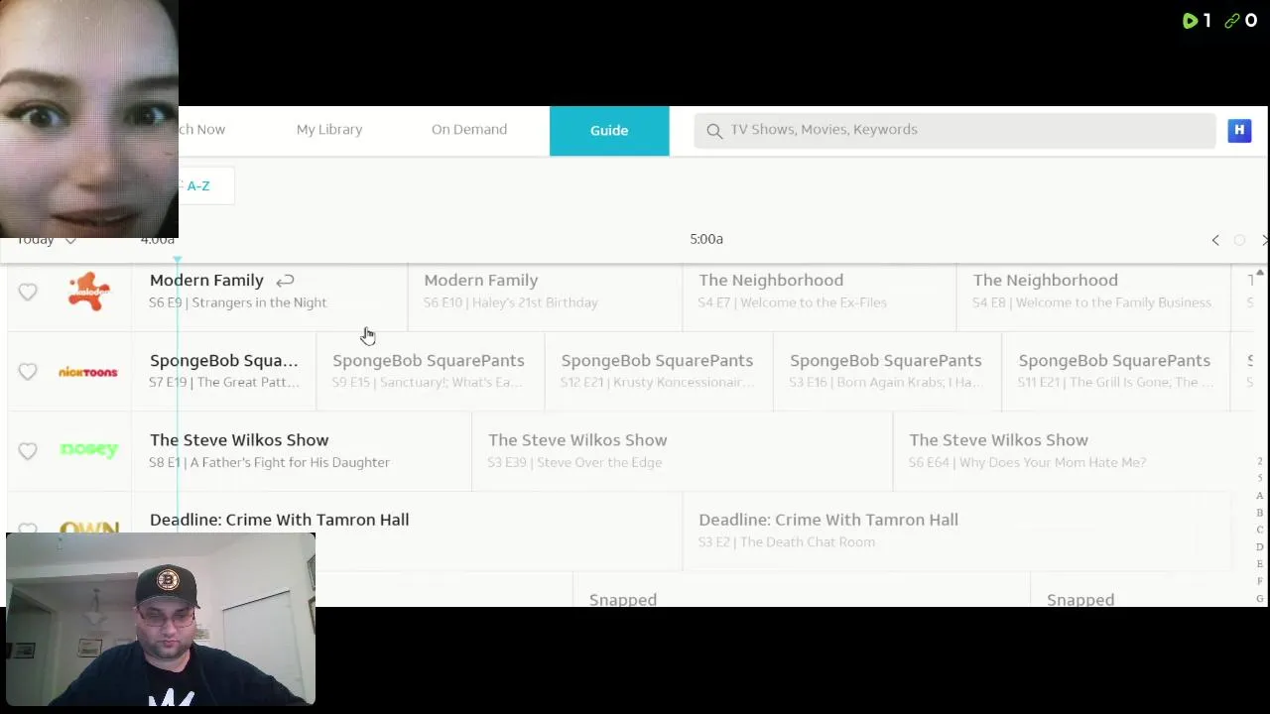The image size is (1270, 714).
Task: Open SpongeBob S11 E21 The Grill Is Gone
Action: tap(1116, 371)
